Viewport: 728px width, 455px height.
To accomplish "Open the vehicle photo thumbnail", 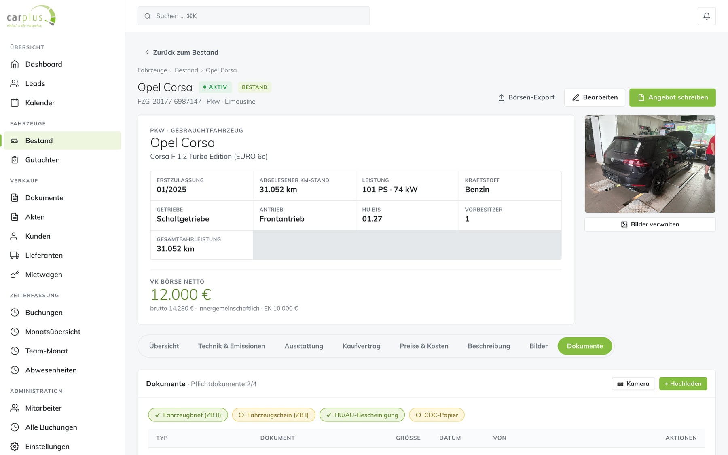I will click(650, 164).
